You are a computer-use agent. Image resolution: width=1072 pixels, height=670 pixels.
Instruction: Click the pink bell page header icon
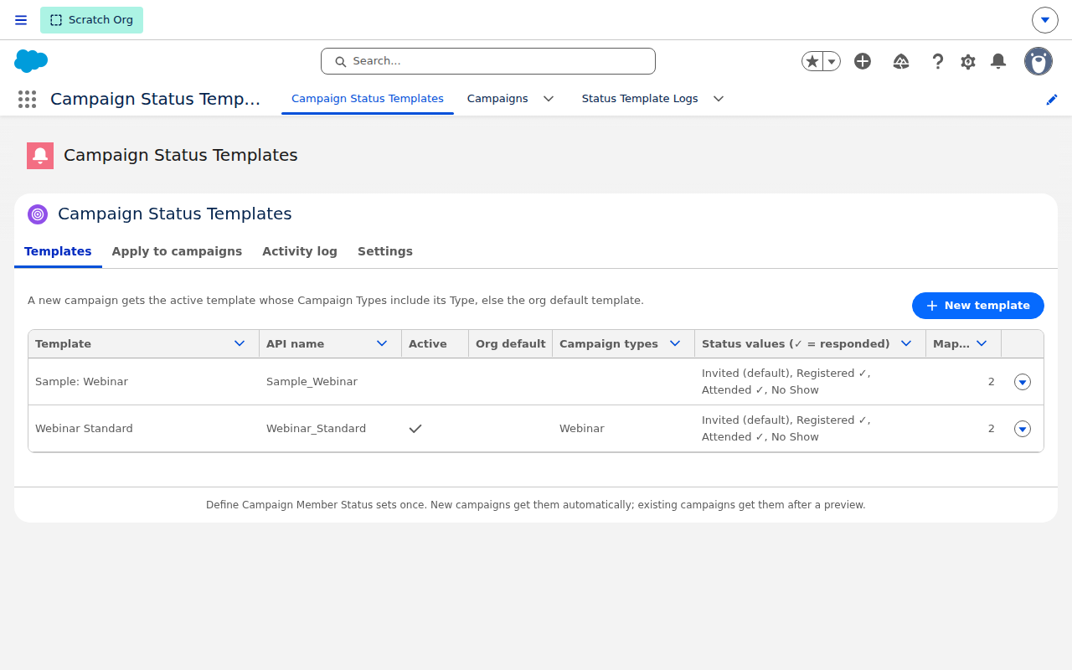pos(40,155)
